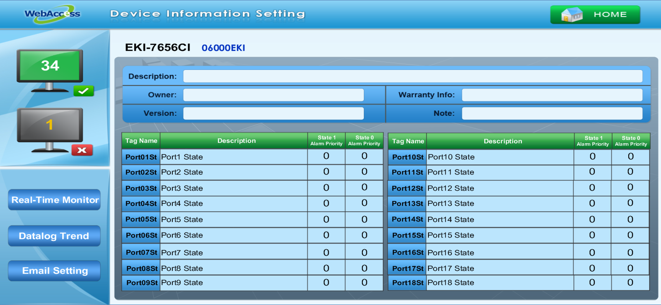Image resolution: width=661 pixels, height=305 pixels.
Task: Click right table State 1 Alarm Priority header
Action: [593, 141]
